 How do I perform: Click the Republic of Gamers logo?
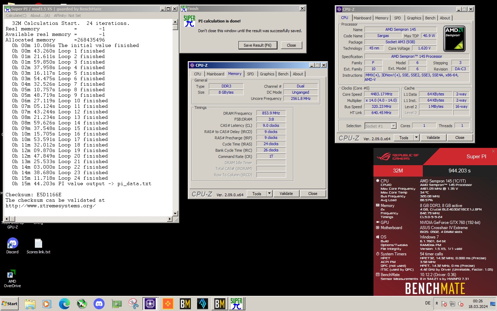click(398, 157)
